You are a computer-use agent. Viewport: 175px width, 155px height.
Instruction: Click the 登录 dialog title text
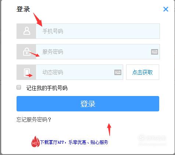23,9
